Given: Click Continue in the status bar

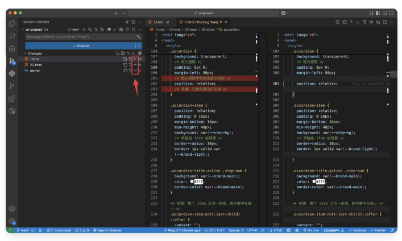Looking at the screenshot, I should coord(358,230).
